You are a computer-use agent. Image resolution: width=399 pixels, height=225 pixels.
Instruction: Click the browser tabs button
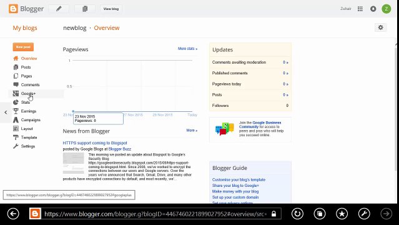pyautogui.click(x=320, y=214)
